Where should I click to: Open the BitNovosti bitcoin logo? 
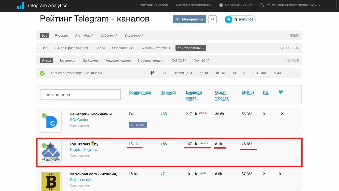51,181
